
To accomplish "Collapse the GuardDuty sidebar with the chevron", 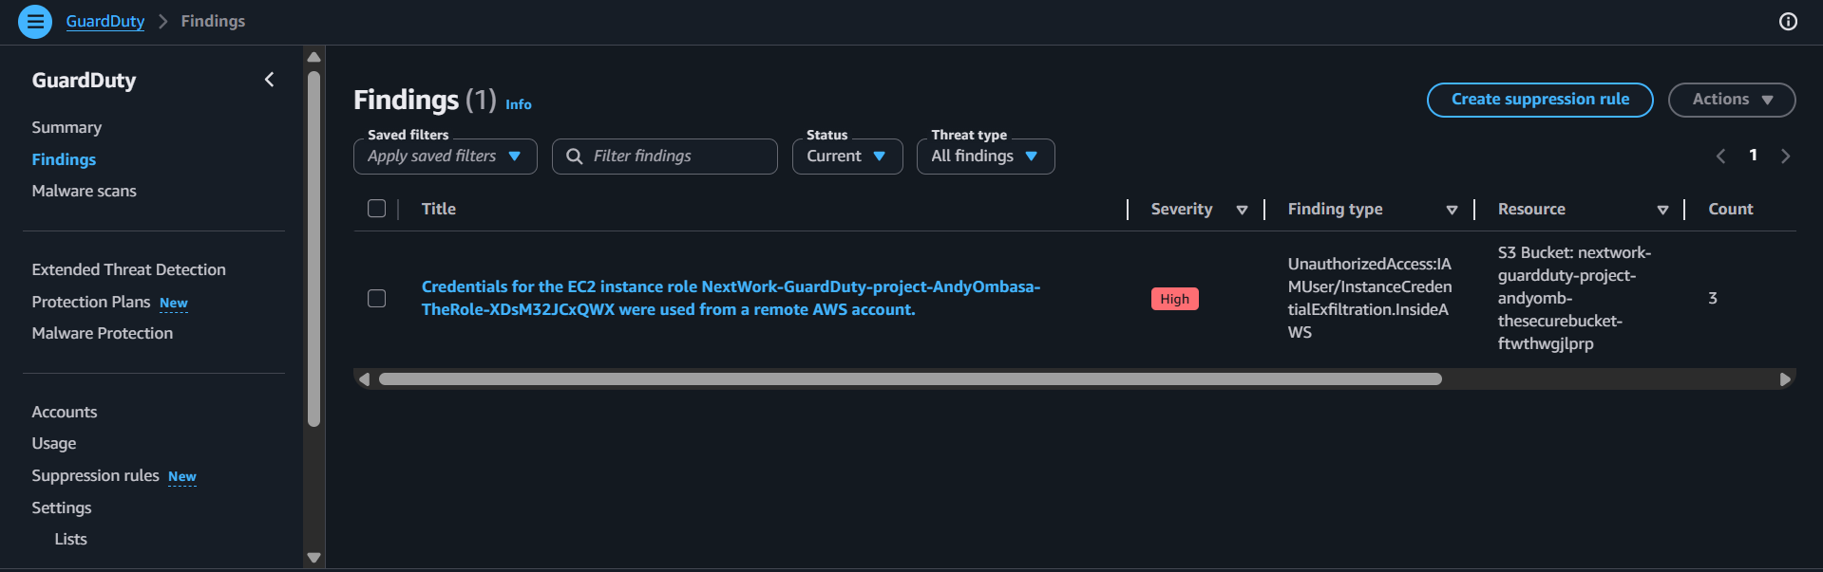I will [270, 80].
